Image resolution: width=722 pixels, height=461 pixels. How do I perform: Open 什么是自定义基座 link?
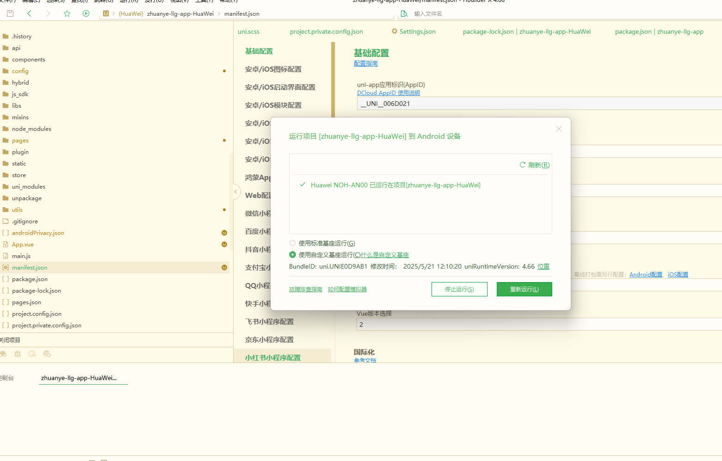pyautogui.click(x=385, y=255)
